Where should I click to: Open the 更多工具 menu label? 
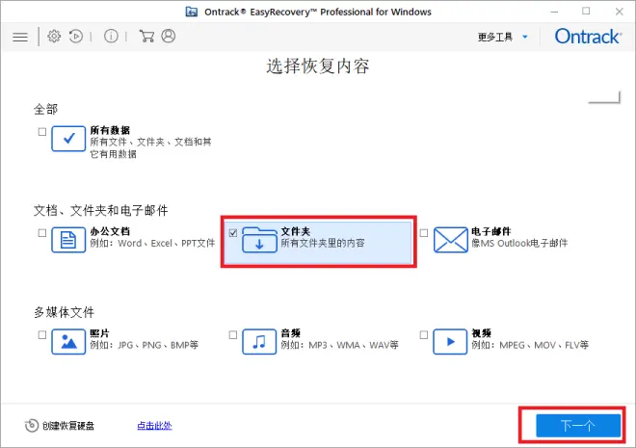coord(495,37)
